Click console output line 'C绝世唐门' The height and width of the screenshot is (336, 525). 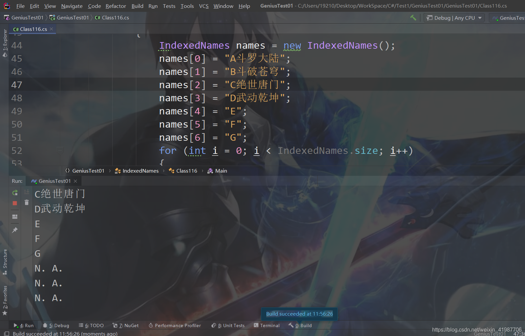click(60, 194)
